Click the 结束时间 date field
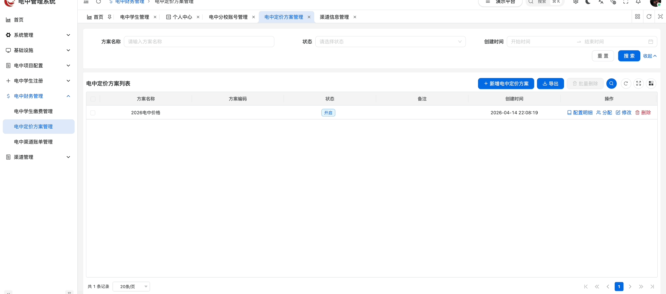 pyautogui.click(x=614, y=42)
